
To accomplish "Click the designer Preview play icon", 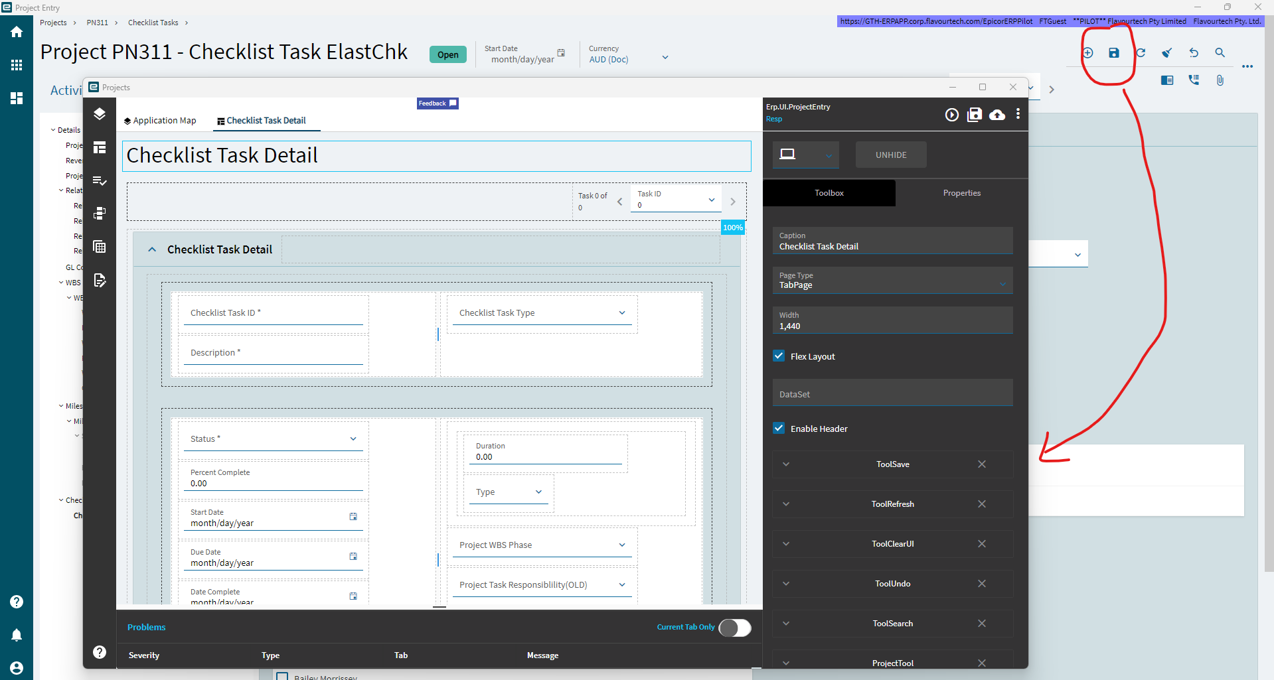I will pos(952,115).
